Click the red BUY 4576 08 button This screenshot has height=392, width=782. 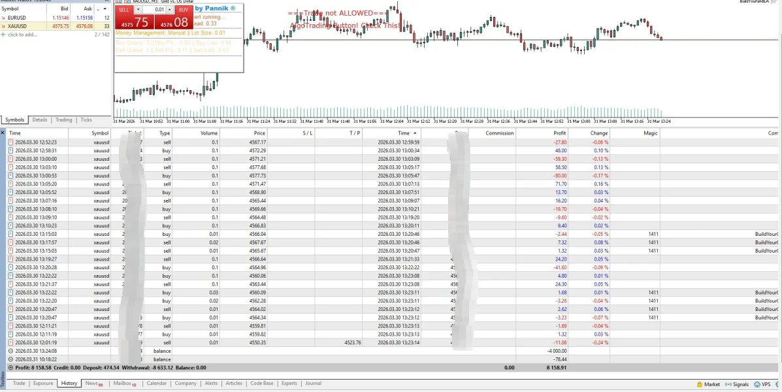174,22
